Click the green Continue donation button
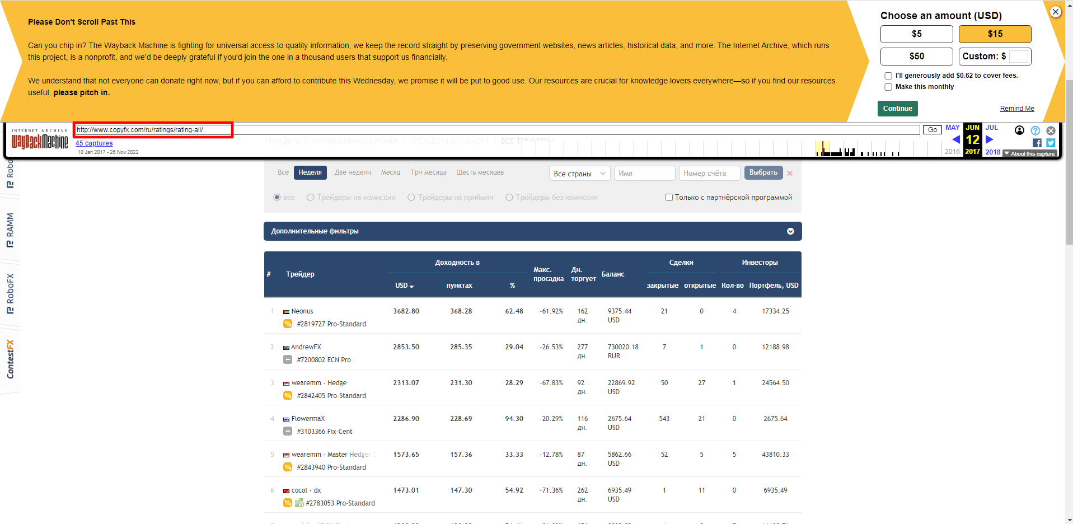1073x524 pixels. tap(898, 109)
